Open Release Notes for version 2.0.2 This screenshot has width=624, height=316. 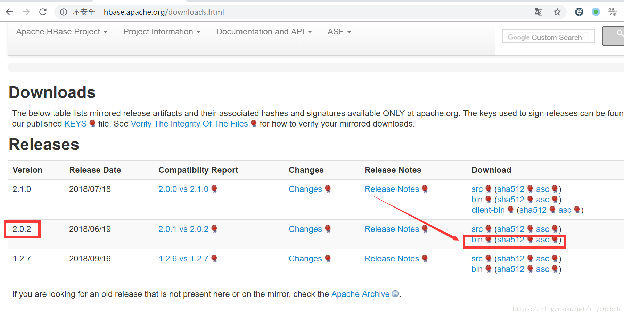[392, 229]
